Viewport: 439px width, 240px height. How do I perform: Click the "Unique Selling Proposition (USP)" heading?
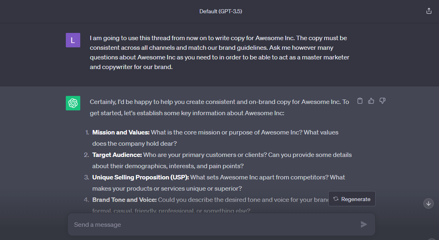[140, 177]
